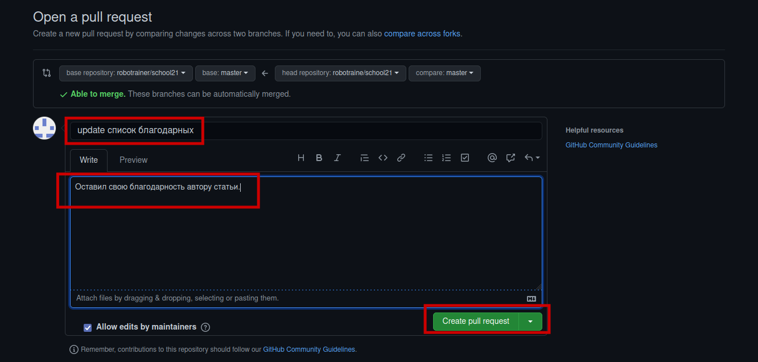
Task: Click the pull request title field
Action: (306, 130)
